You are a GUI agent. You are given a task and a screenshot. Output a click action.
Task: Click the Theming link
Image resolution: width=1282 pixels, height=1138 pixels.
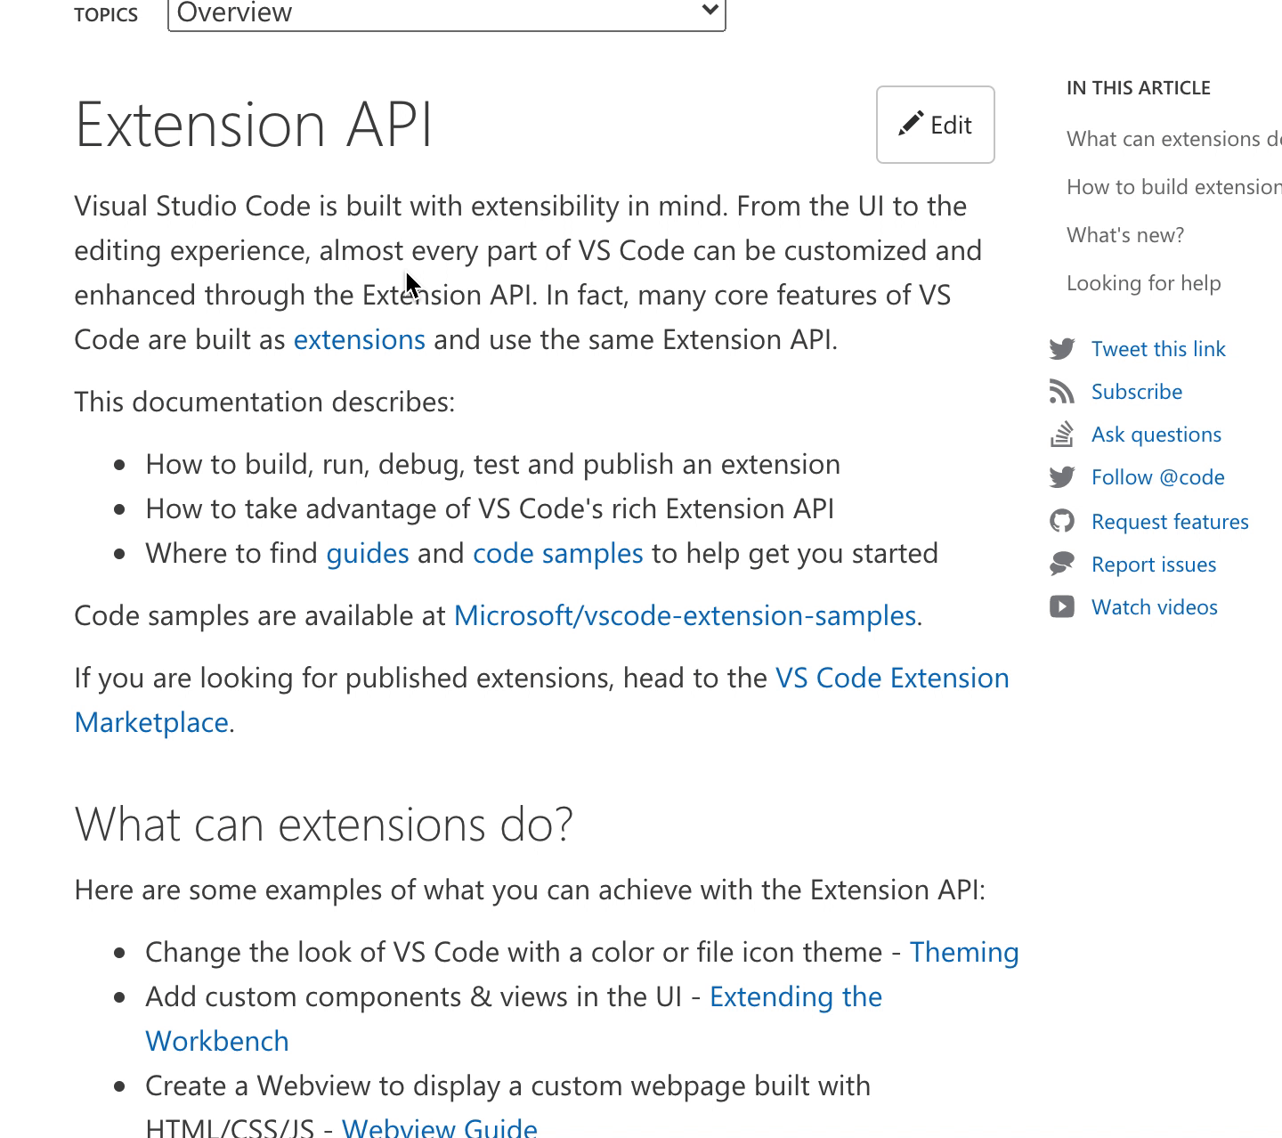coord(964,951)
